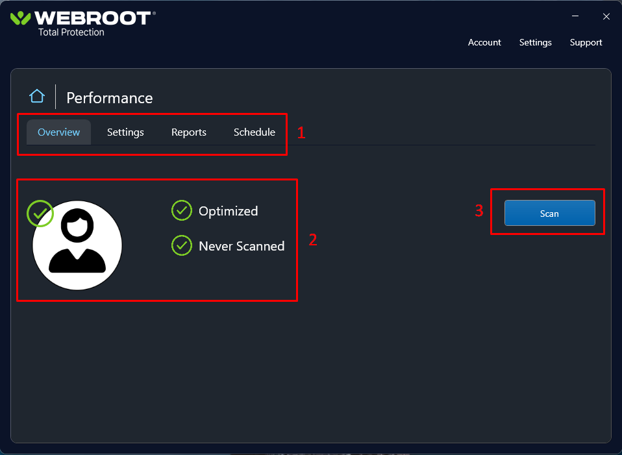Open the Reports tab
The image size is (622, 455).
pyautogui.click(x=189, y=132)
